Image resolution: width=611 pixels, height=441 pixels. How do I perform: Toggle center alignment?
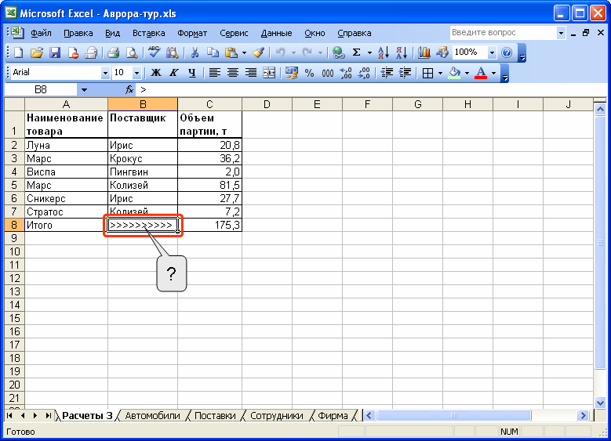233,72
